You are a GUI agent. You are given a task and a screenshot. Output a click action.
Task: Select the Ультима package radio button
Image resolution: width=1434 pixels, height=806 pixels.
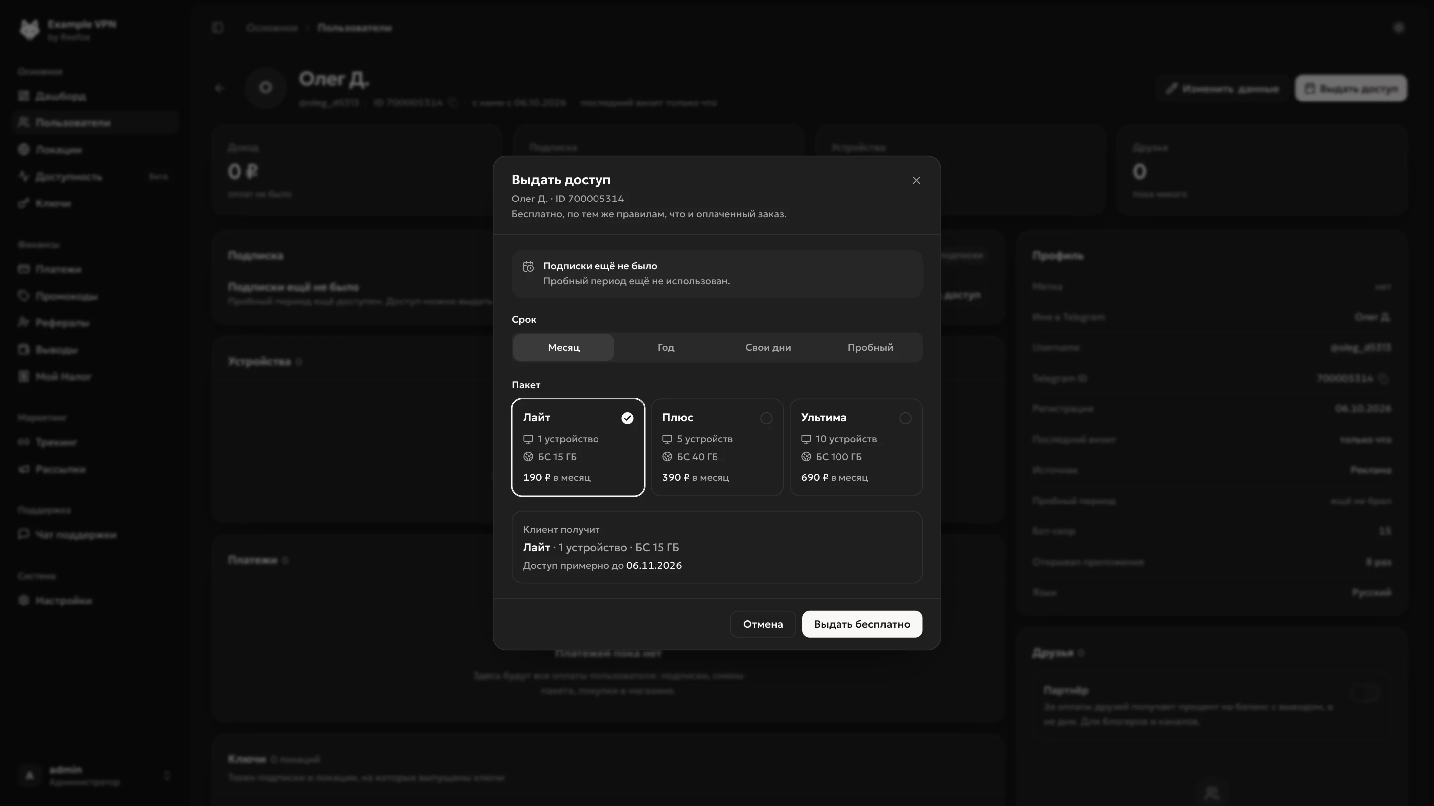(x=905, y=418)
